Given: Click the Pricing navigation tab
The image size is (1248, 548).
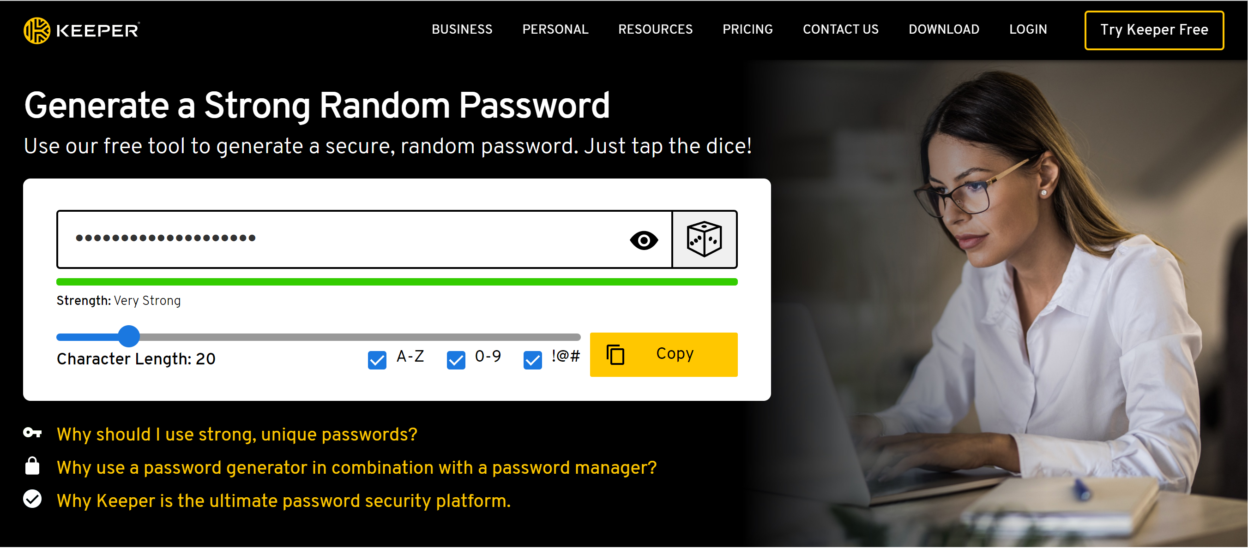Looking at the screenshot, I should coord(748,30).
